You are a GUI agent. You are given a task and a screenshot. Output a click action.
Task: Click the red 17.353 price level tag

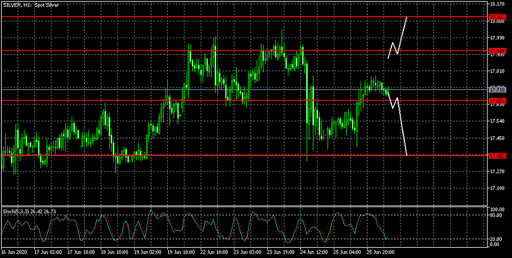(497, 155)
